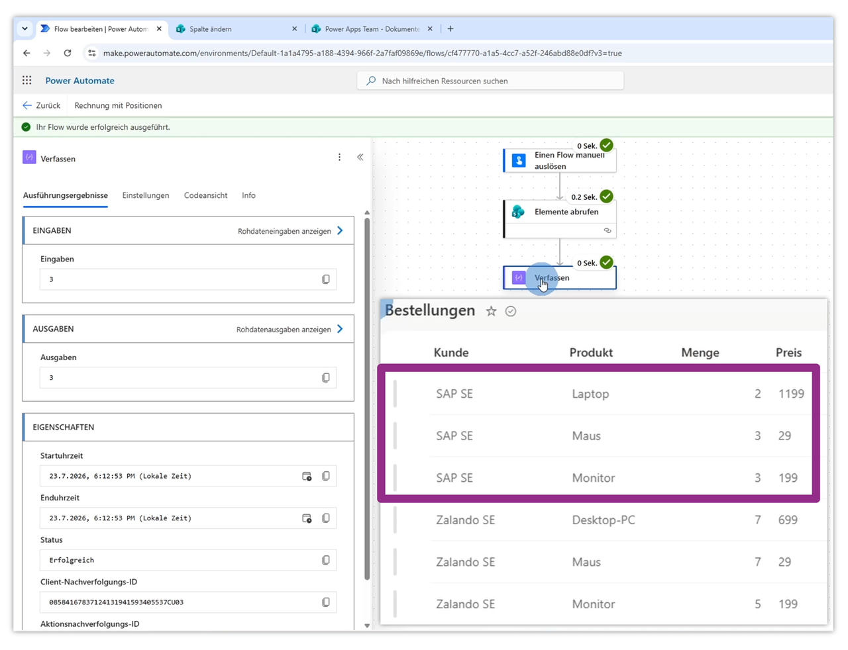
Task: Copy the Client-Nachverfolgungs-ID value
Action: click(326, 602)
